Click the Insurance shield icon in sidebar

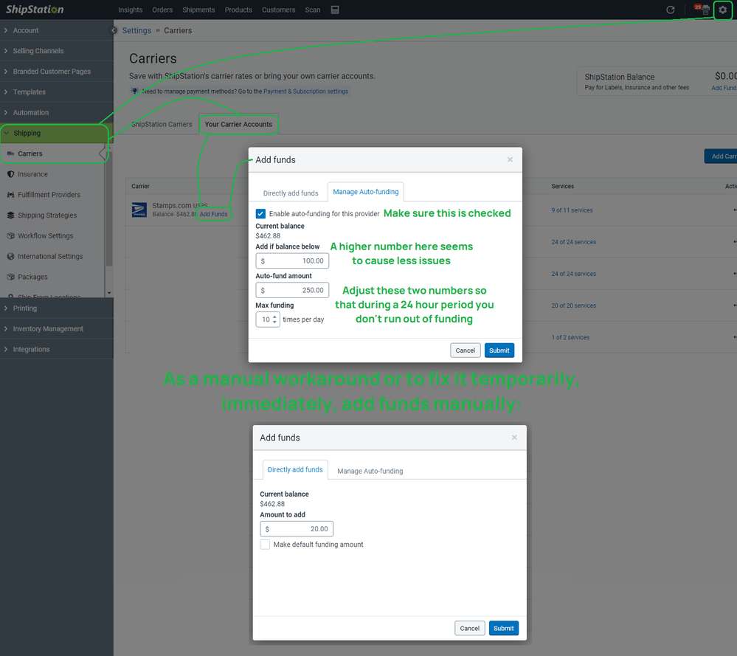pyautogui.click(x=10, y=174)
